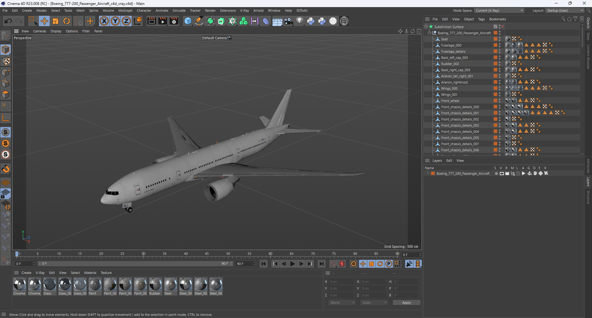Click the Spline Pen tool icon
Viewport: 592px width, 318px height.
tap(199, 21)
